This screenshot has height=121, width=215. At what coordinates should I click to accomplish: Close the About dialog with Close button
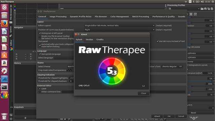click(x=143, y=93)
